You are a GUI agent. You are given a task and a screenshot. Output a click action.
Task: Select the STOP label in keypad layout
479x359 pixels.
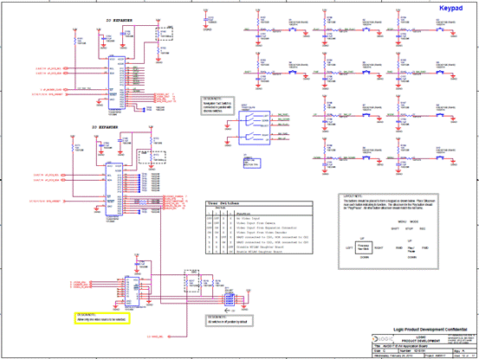coord(409,228)
